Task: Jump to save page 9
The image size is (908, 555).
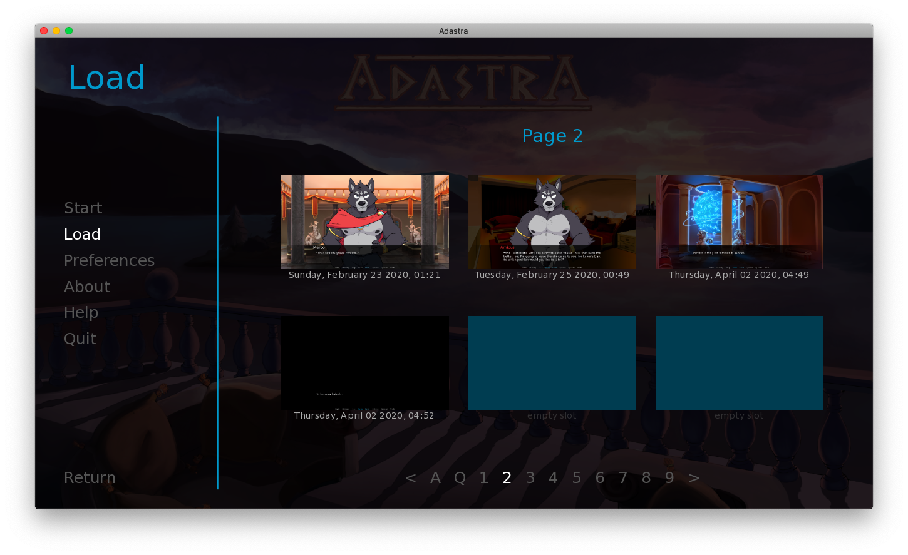Action: (669, 478)
